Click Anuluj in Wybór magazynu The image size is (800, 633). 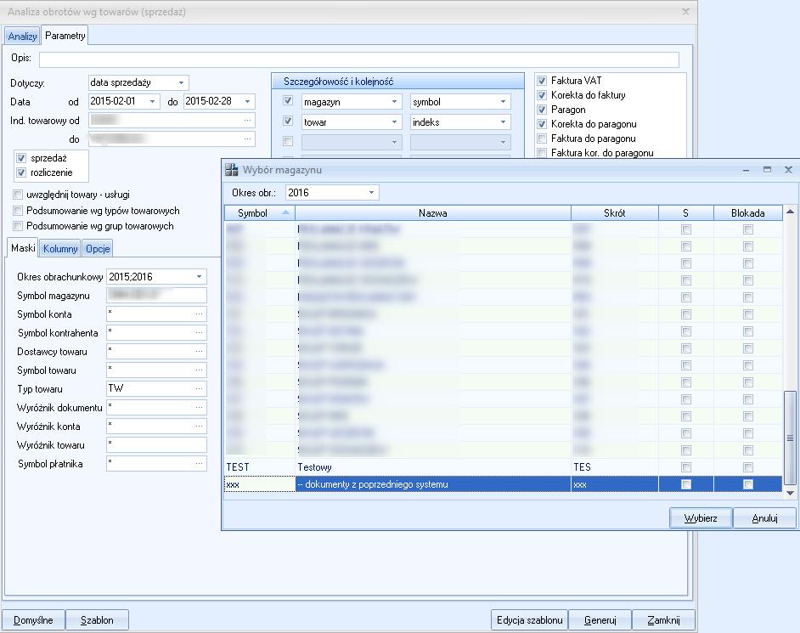click(x=764, y=518)
